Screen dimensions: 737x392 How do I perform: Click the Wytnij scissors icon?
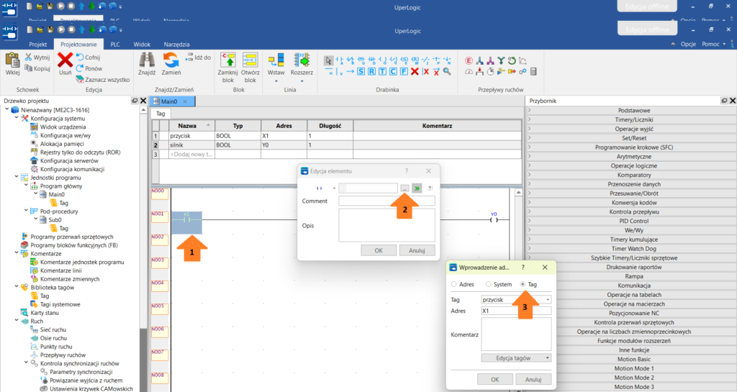coord(28,58)
